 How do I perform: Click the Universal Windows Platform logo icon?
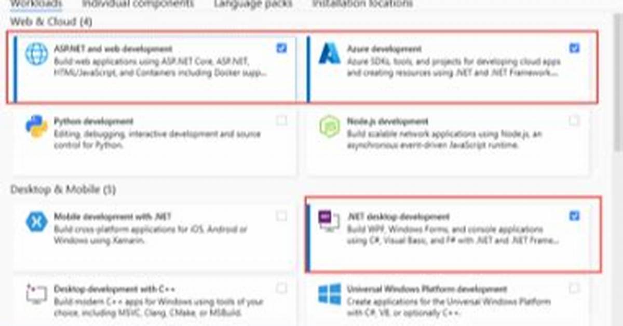330,294
